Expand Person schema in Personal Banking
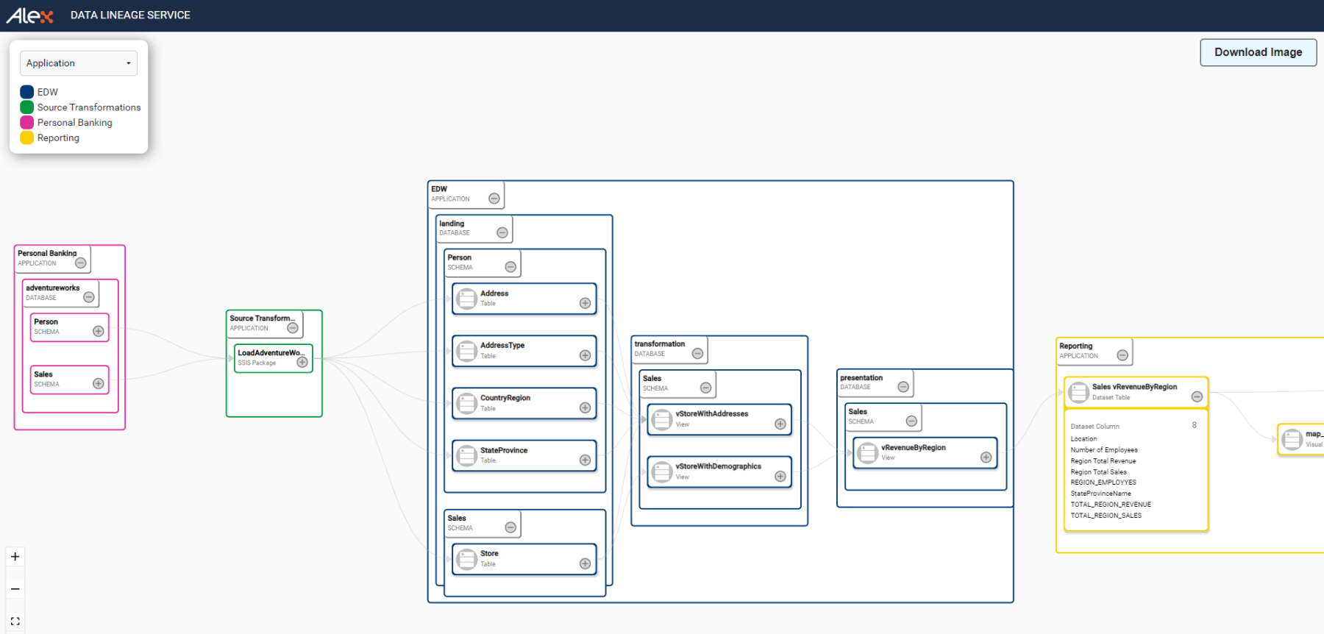Screen dimensions: 1324x634 [x=98, y=331]
